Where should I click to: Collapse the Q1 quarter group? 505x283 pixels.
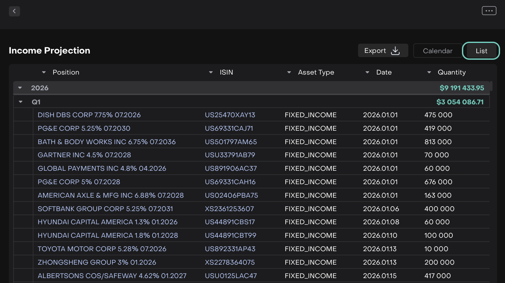[21, 102]
